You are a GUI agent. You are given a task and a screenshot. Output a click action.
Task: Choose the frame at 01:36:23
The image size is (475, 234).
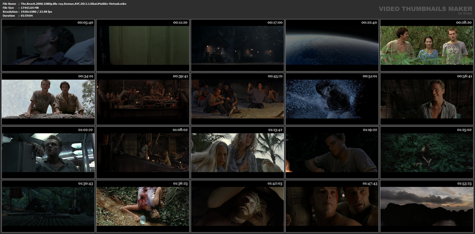(x=143, y=206)
